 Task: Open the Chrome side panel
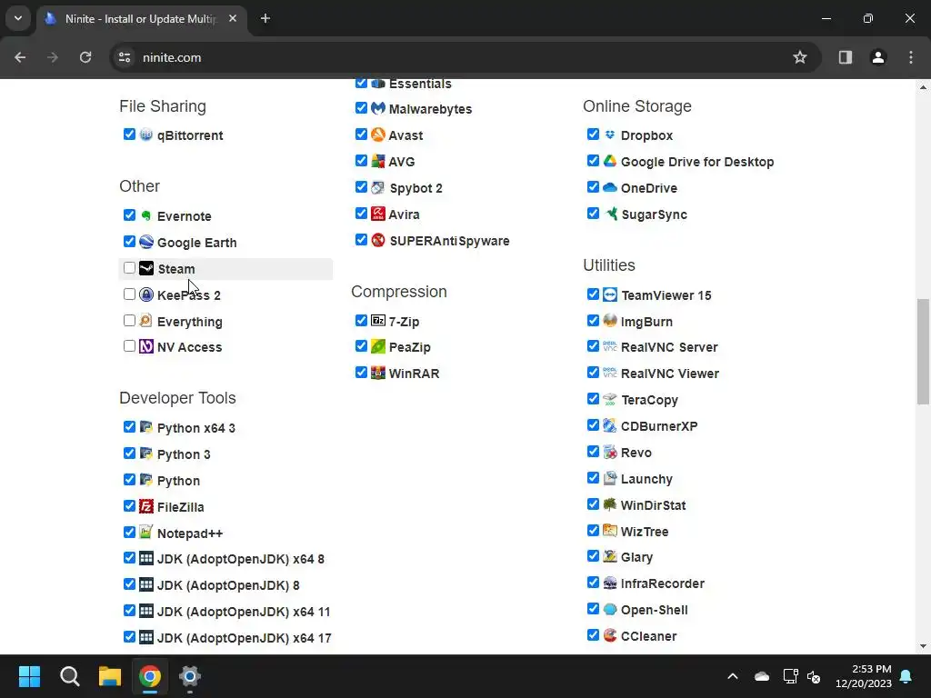[846, 57]
